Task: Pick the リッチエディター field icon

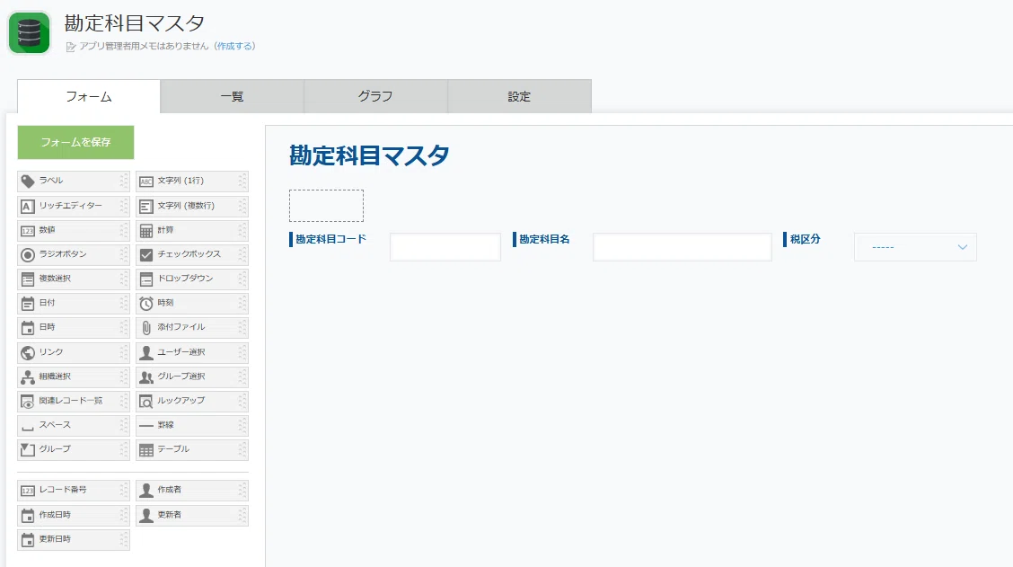Action: pyautogui.click(x=27, y=207)
